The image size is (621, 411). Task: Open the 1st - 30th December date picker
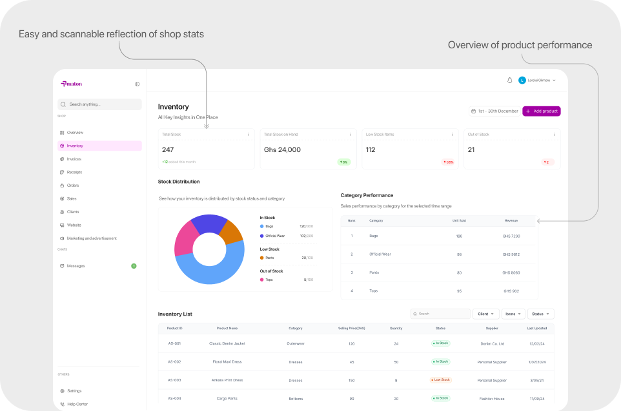494,111
